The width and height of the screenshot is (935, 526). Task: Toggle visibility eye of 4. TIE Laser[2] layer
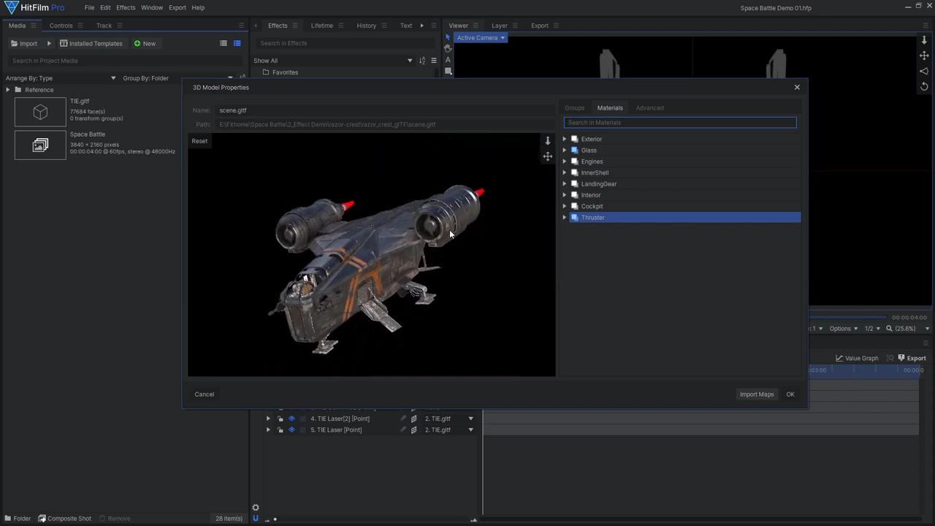[x=291, y=419]
